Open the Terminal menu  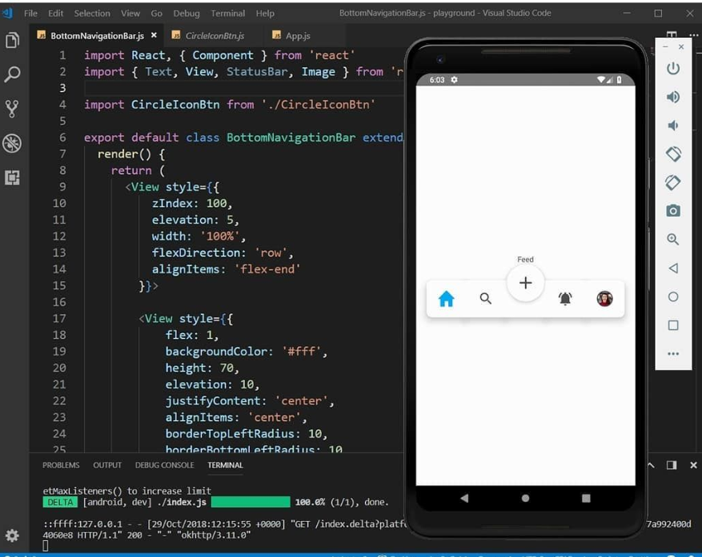point(228,14)
